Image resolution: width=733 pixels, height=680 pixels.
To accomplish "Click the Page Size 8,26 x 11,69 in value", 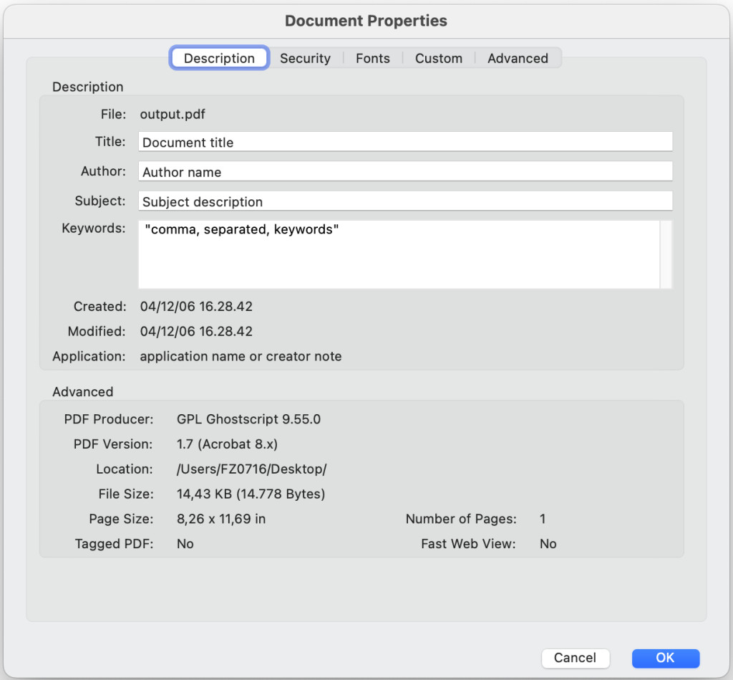I will coord(221,519).
